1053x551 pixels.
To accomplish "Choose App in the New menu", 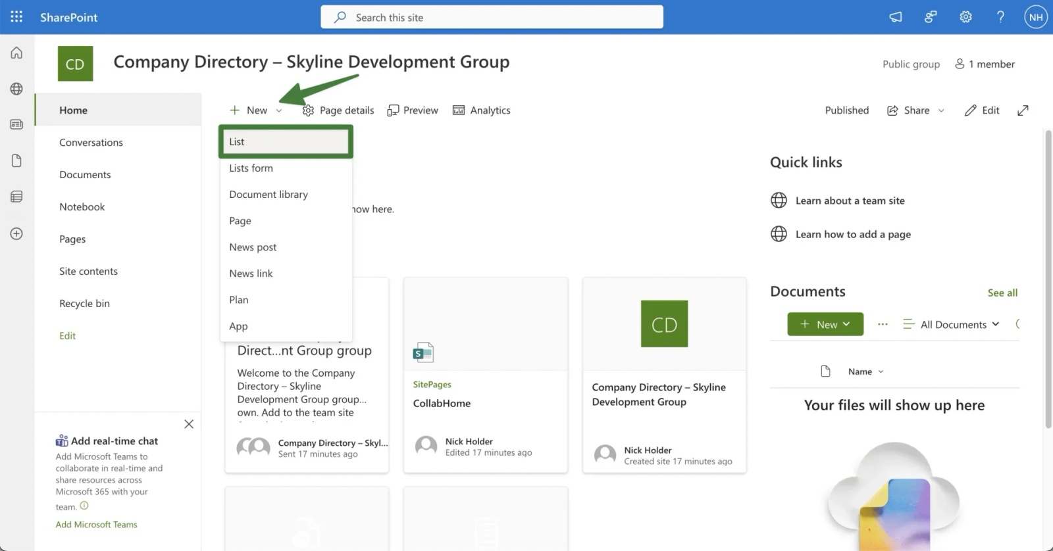I will tap(286, 326).
